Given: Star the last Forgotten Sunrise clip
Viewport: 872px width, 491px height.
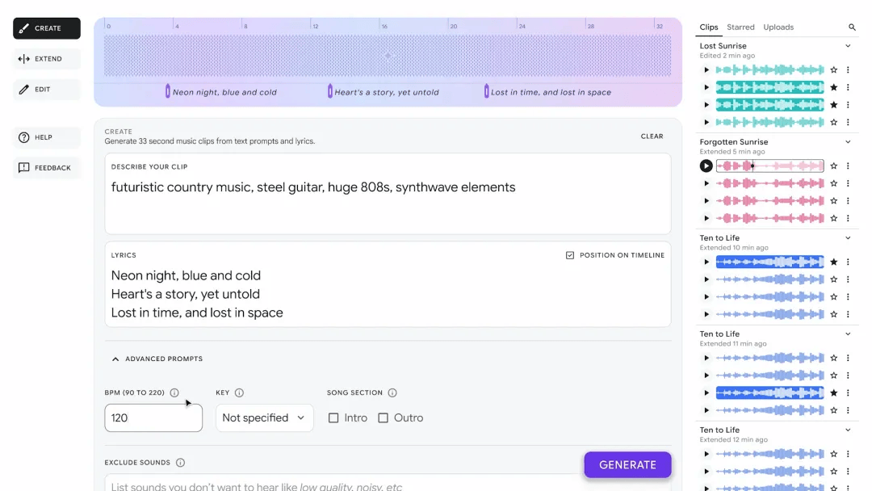Looking at the screenshot, I should (833, 219).
